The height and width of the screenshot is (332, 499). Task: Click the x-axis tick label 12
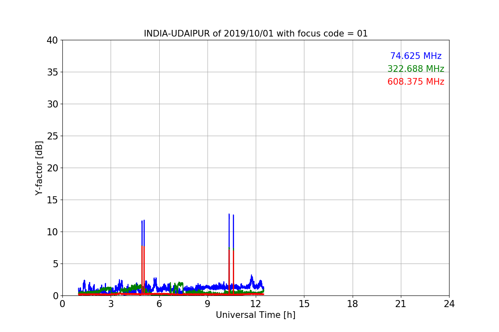coord(256,304)
